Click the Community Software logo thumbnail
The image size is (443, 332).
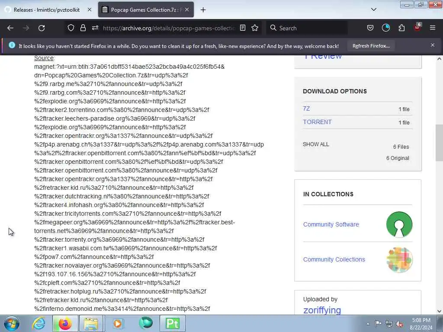[399, 224]
